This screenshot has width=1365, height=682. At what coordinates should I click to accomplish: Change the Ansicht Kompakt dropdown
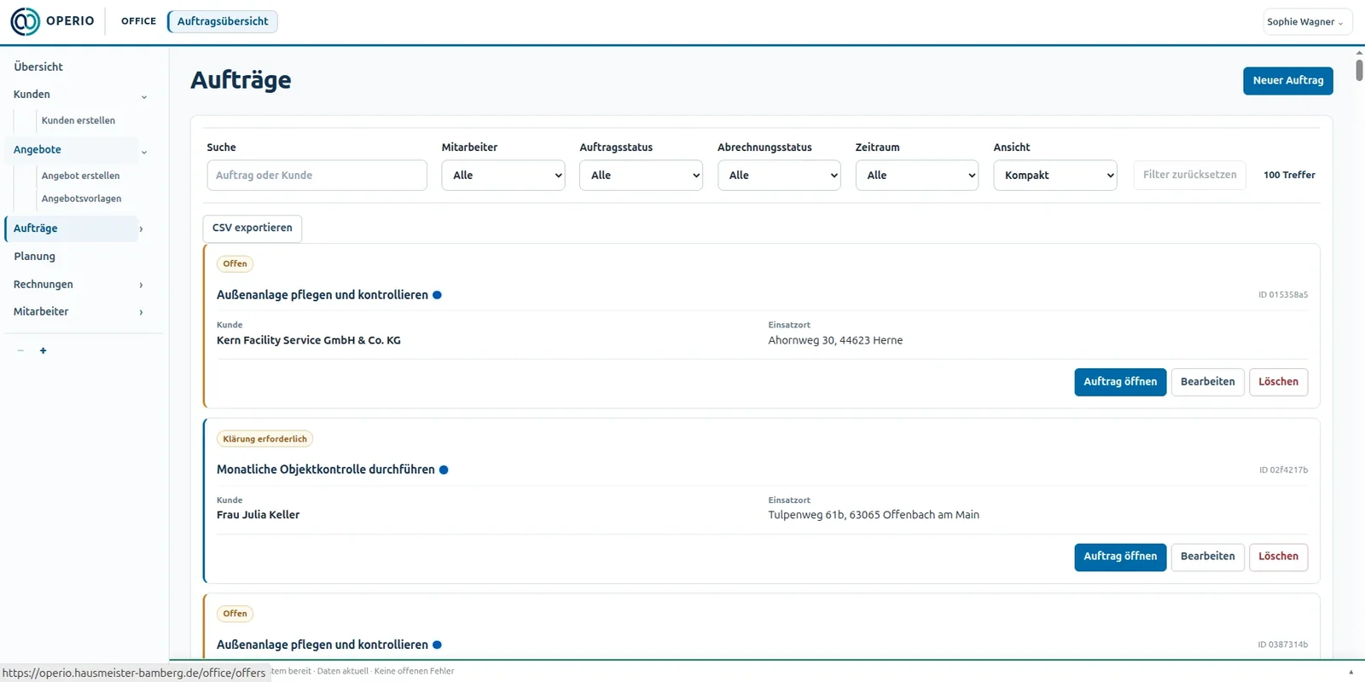tap(1055, 176)
